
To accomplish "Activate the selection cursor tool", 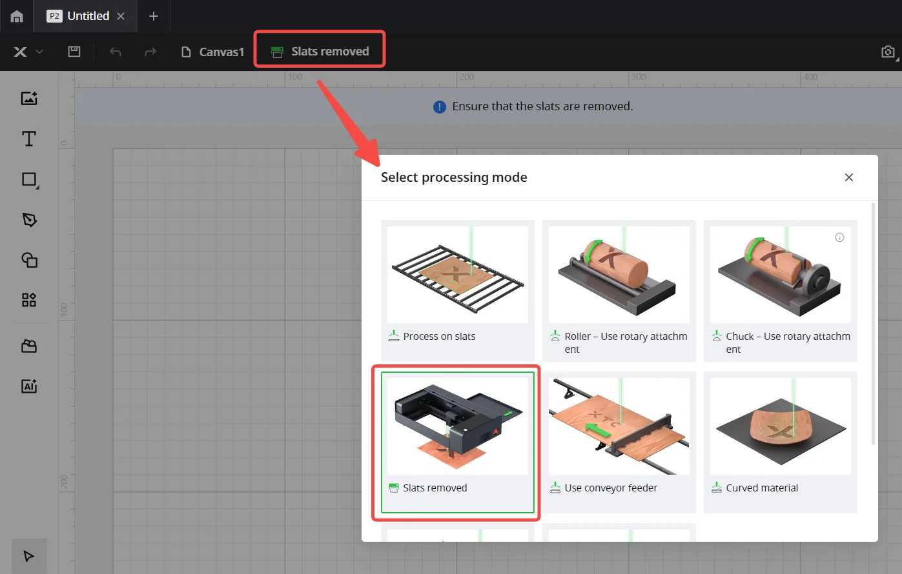I will [x=29, y=556].
